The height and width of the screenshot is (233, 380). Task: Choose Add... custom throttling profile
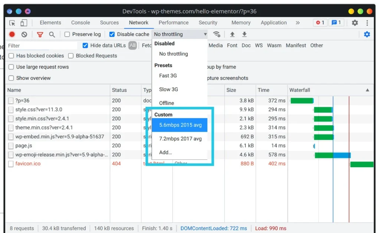pyautogui.click(x=180, y=152)
